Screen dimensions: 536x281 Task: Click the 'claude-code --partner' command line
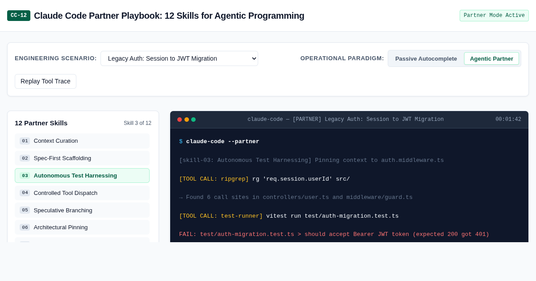219,142
